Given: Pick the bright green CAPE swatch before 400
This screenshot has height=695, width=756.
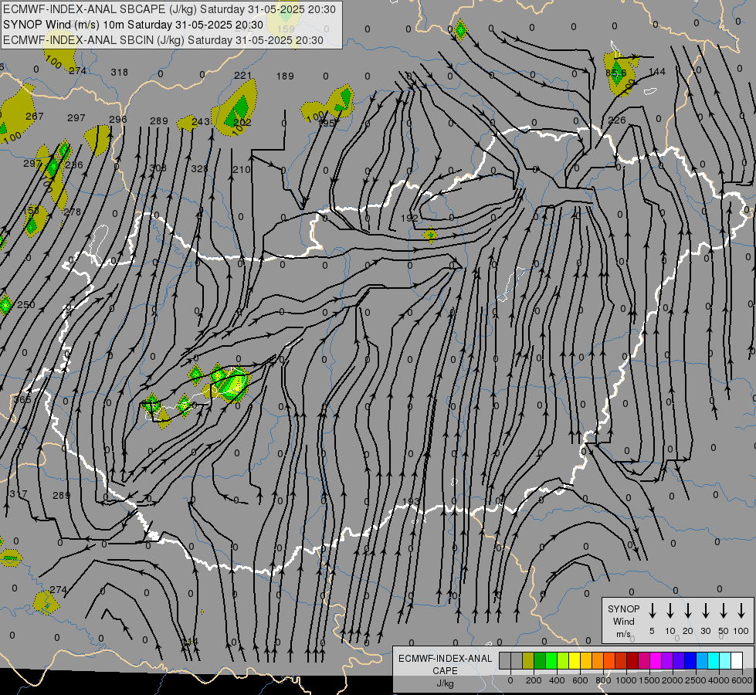Looking at the screenshot, I should pyautogui.click(x=551, y=660).
